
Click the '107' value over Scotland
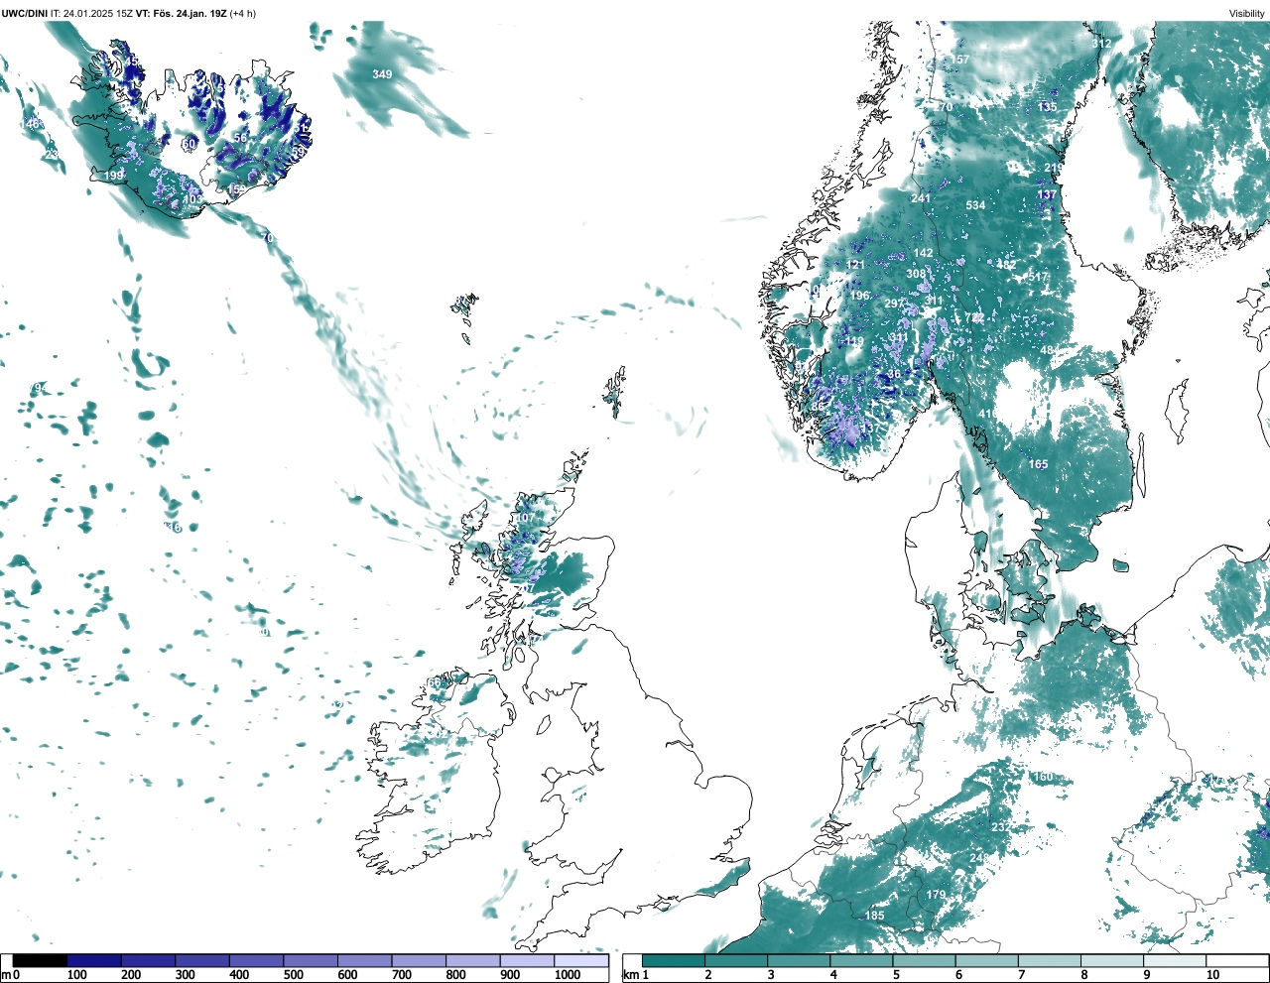(x=524, y=518)
